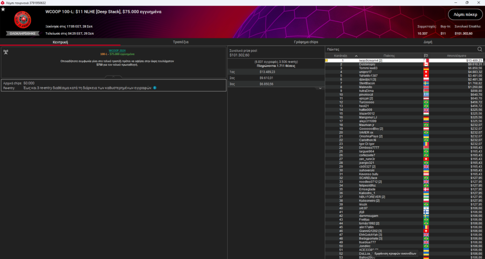Image resolution: width=485 pixels, height=259 pixels.
Task: Collapse the announcement panel with the up chevron
Action: tap(113, 76)
